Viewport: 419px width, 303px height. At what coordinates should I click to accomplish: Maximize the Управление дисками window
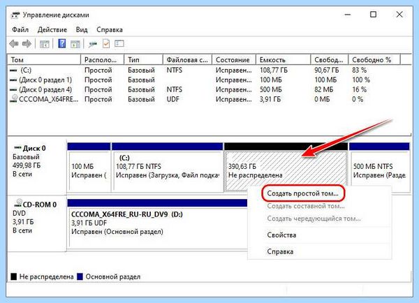pos(374,15)
